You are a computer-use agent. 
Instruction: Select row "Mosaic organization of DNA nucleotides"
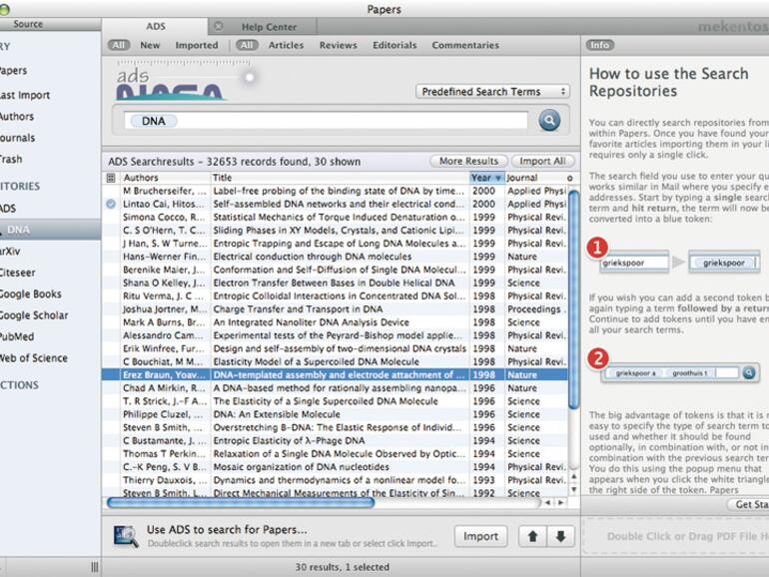tap(335, 467)
